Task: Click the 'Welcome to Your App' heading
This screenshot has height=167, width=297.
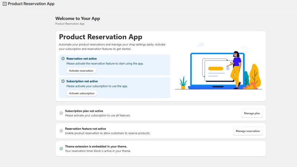Action: (x=78, y=19)
